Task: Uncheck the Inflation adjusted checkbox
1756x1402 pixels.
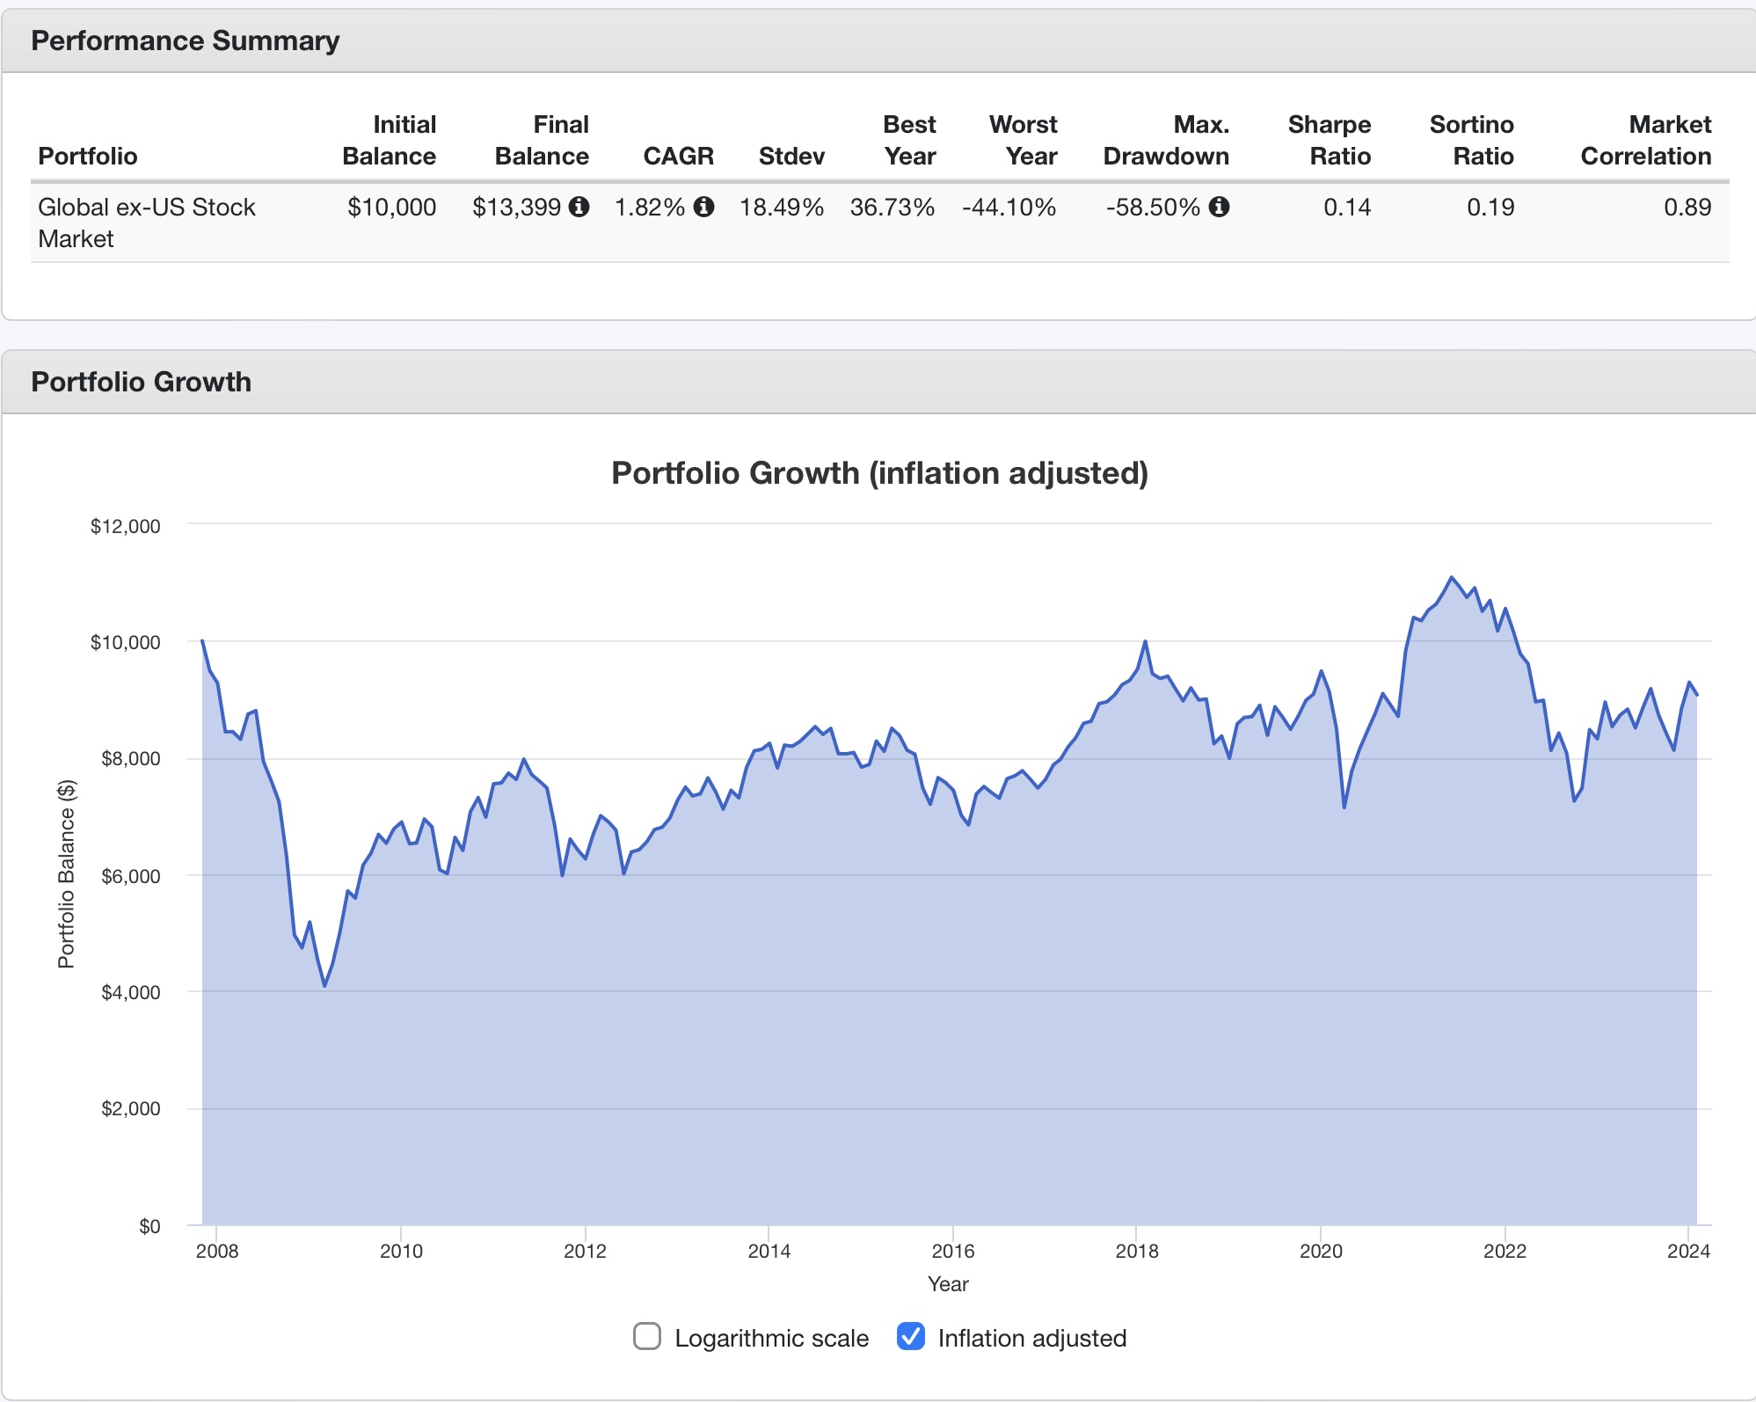Action: tap(911, 1336)
